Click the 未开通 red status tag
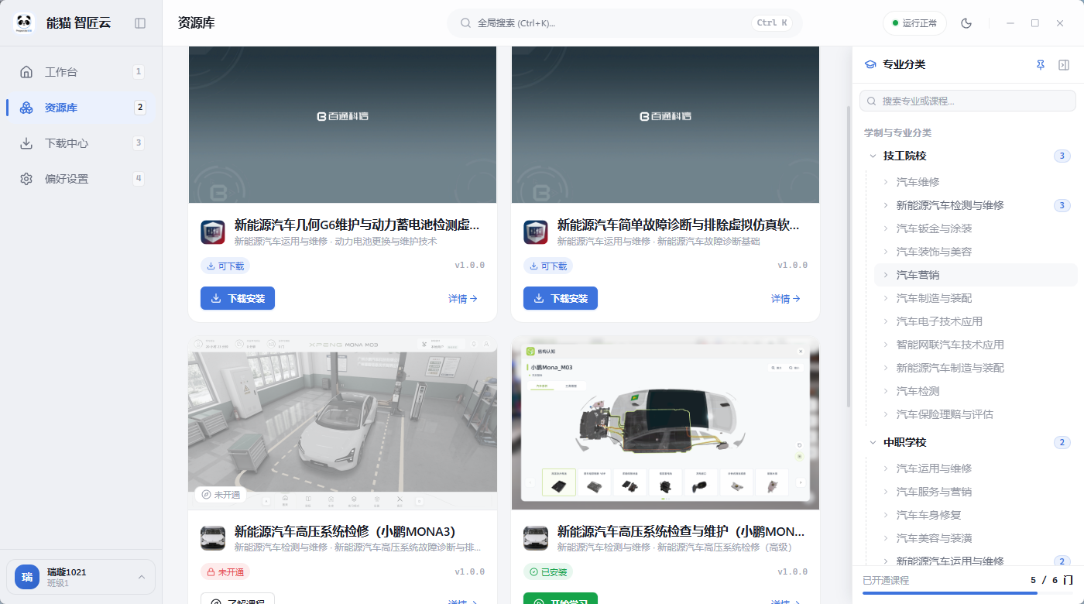This screenshot has width=1084, height=604. click(225, 572)
